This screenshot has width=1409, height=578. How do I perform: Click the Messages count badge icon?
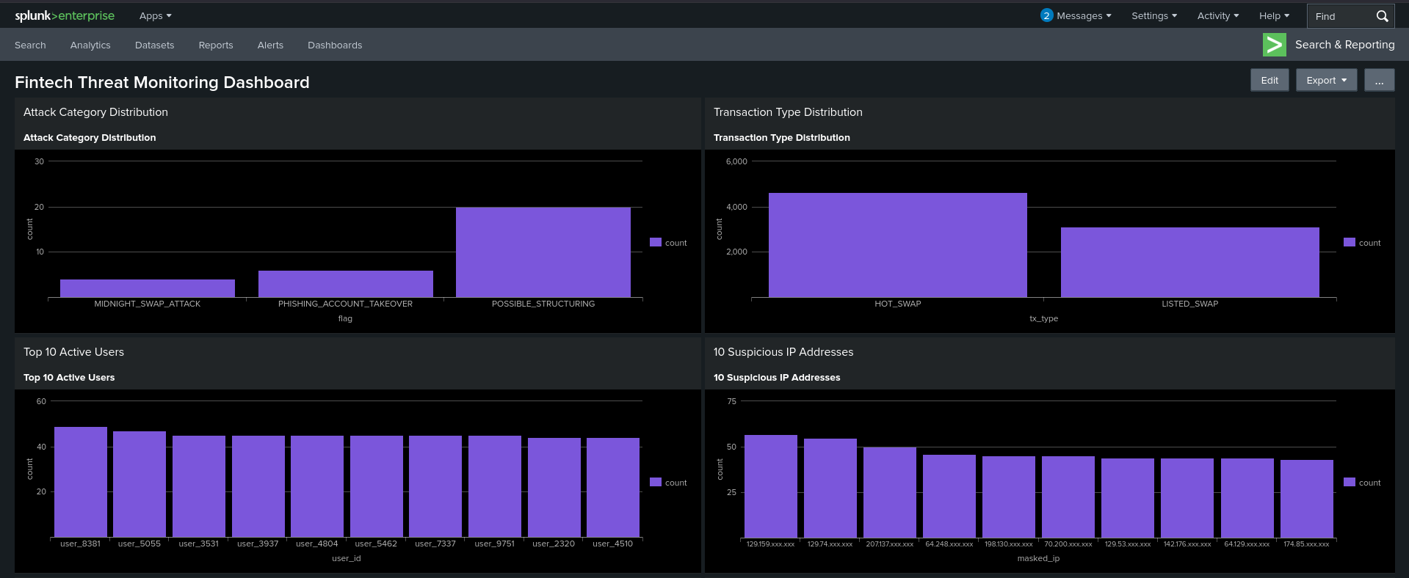click(x=1046, y=15)
